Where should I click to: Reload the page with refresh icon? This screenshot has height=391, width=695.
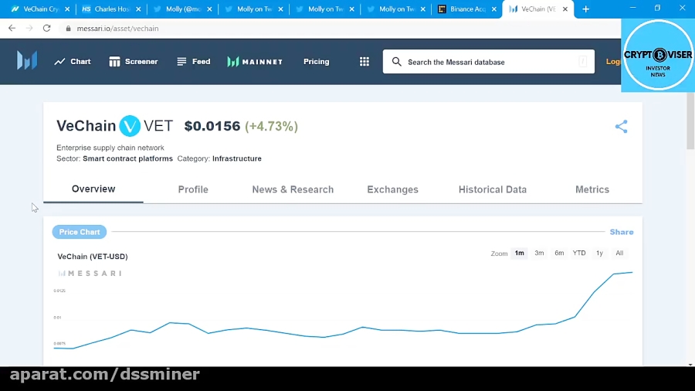(x=46, y=29)
